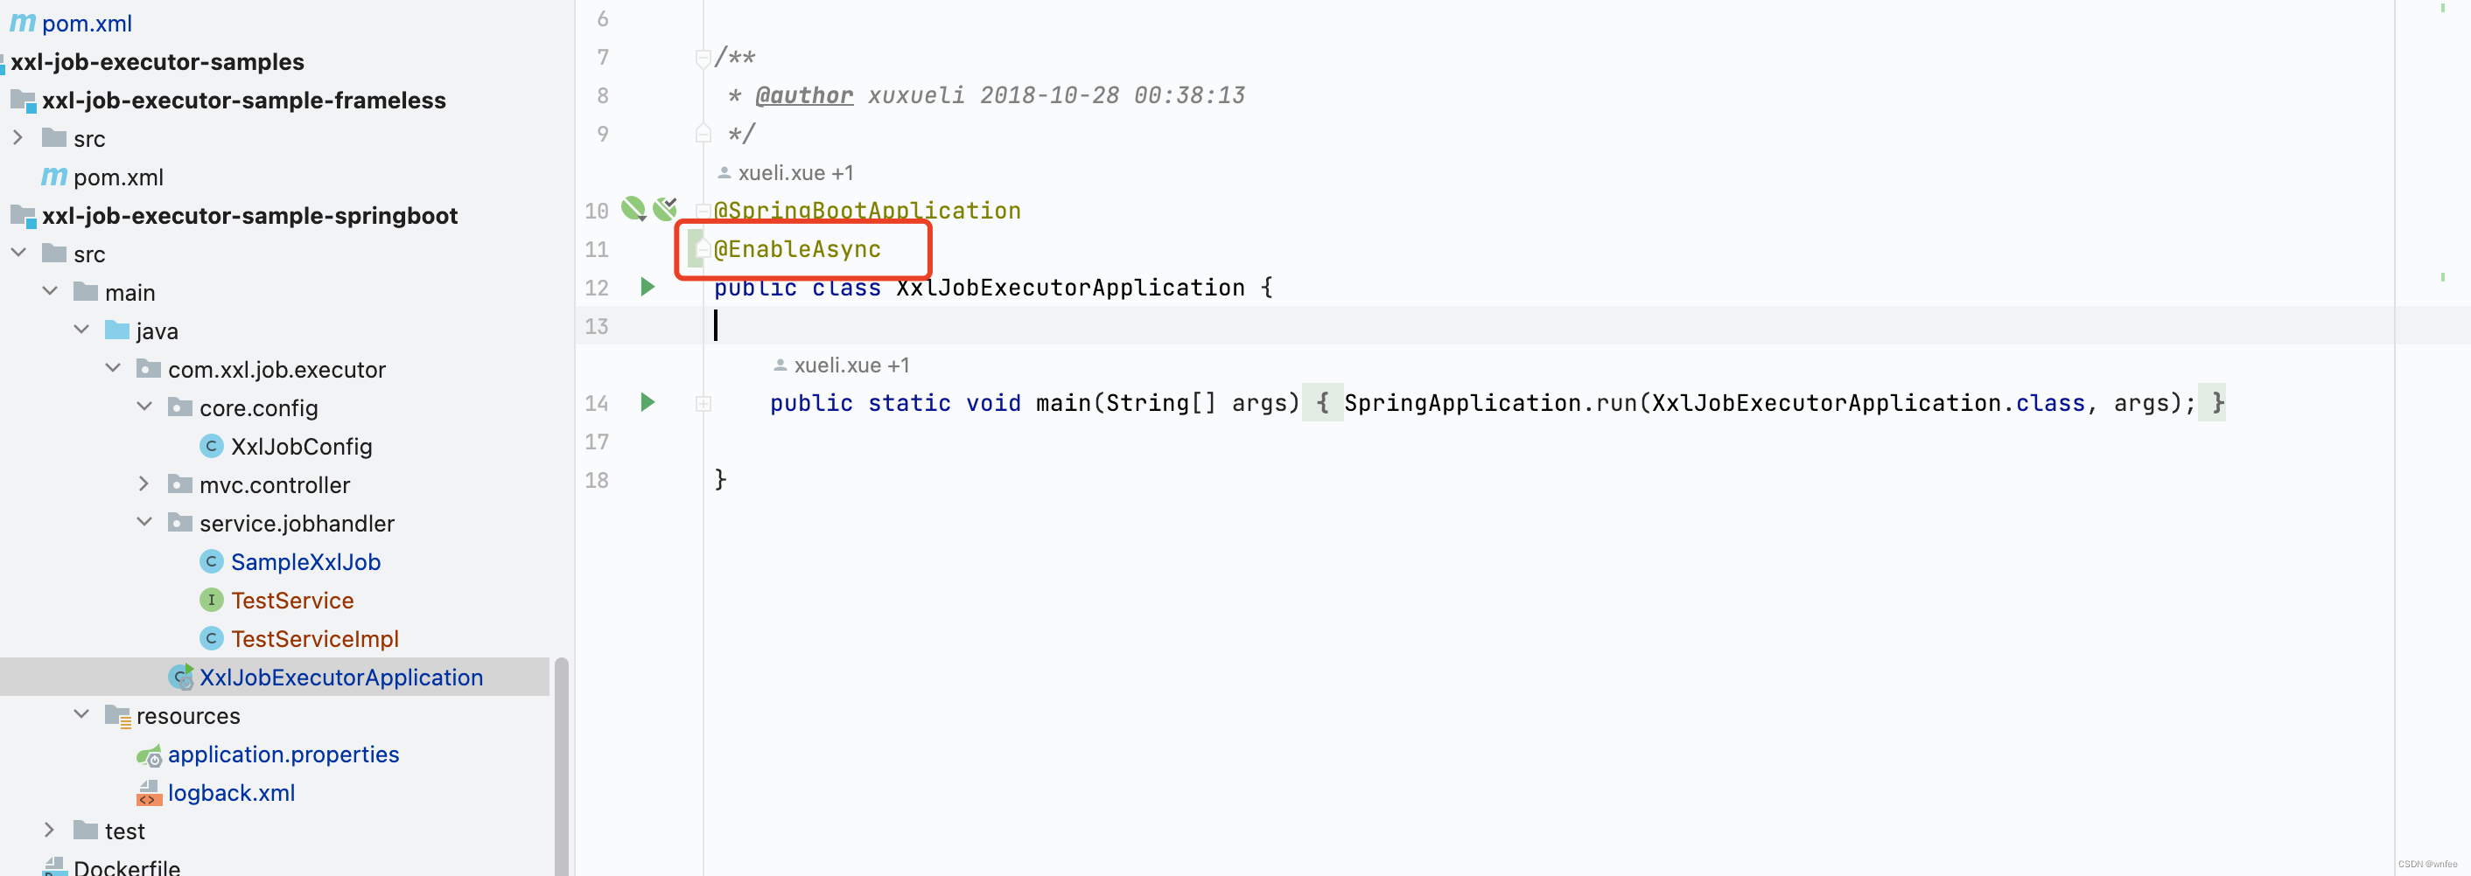Click the @EnableAsync annotation
Viewport: 2471px width, 876px height.
click(x=797, y=249)
